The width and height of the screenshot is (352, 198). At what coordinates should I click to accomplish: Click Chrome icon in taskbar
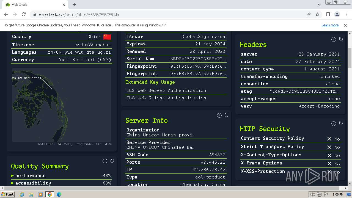pyautogui.click(x=50, y=194)
